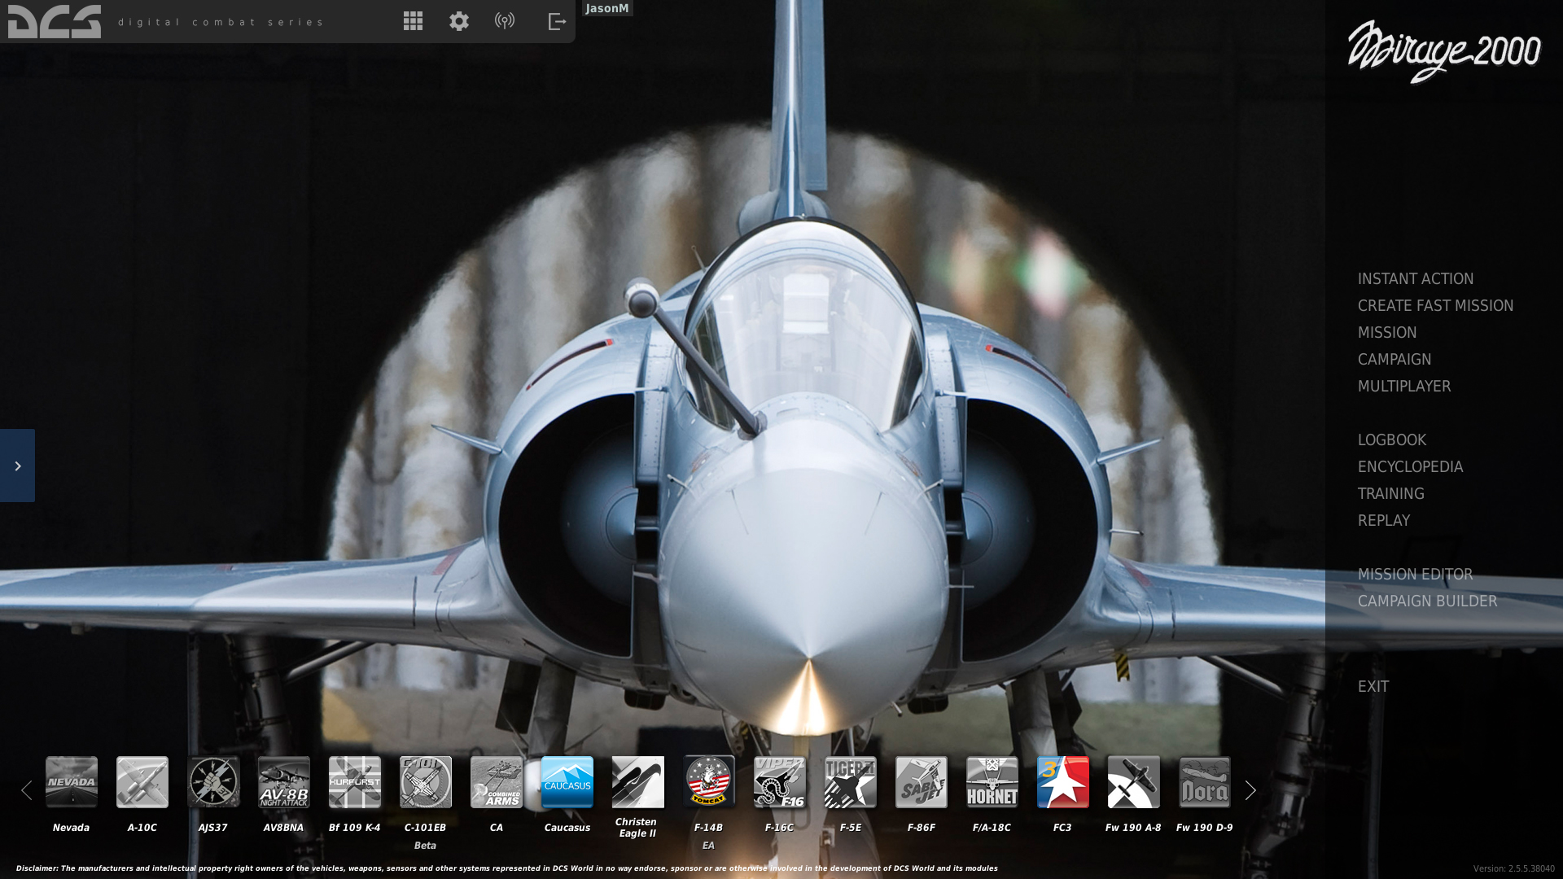Open the module manager grid icon

pyautogui.click(x=413, y=21)
